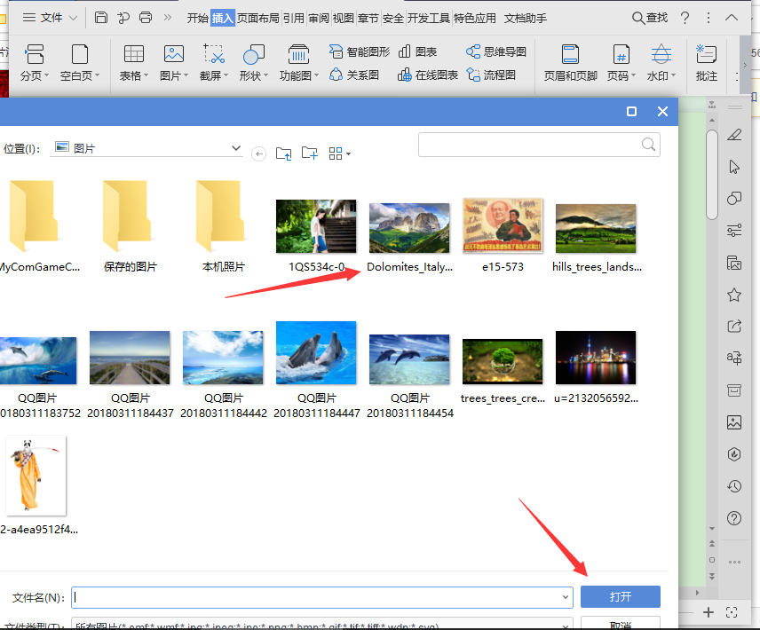
Task: Select QQ图片 20180311184437 boardwalk image
Action: tap(130, 374)
